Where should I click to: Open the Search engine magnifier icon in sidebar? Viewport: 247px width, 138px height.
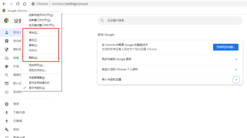(x=7, y=75)
